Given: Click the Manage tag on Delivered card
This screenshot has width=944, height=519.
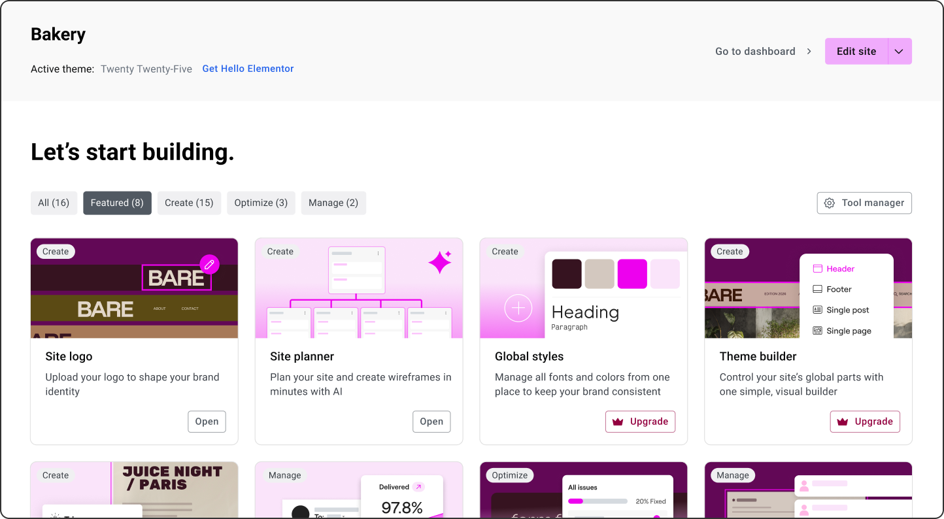Looking at the screenshot, I should coord(285,475).
